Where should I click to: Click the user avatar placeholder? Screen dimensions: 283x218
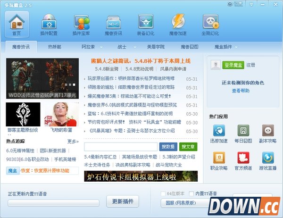(x=216, y=65)
